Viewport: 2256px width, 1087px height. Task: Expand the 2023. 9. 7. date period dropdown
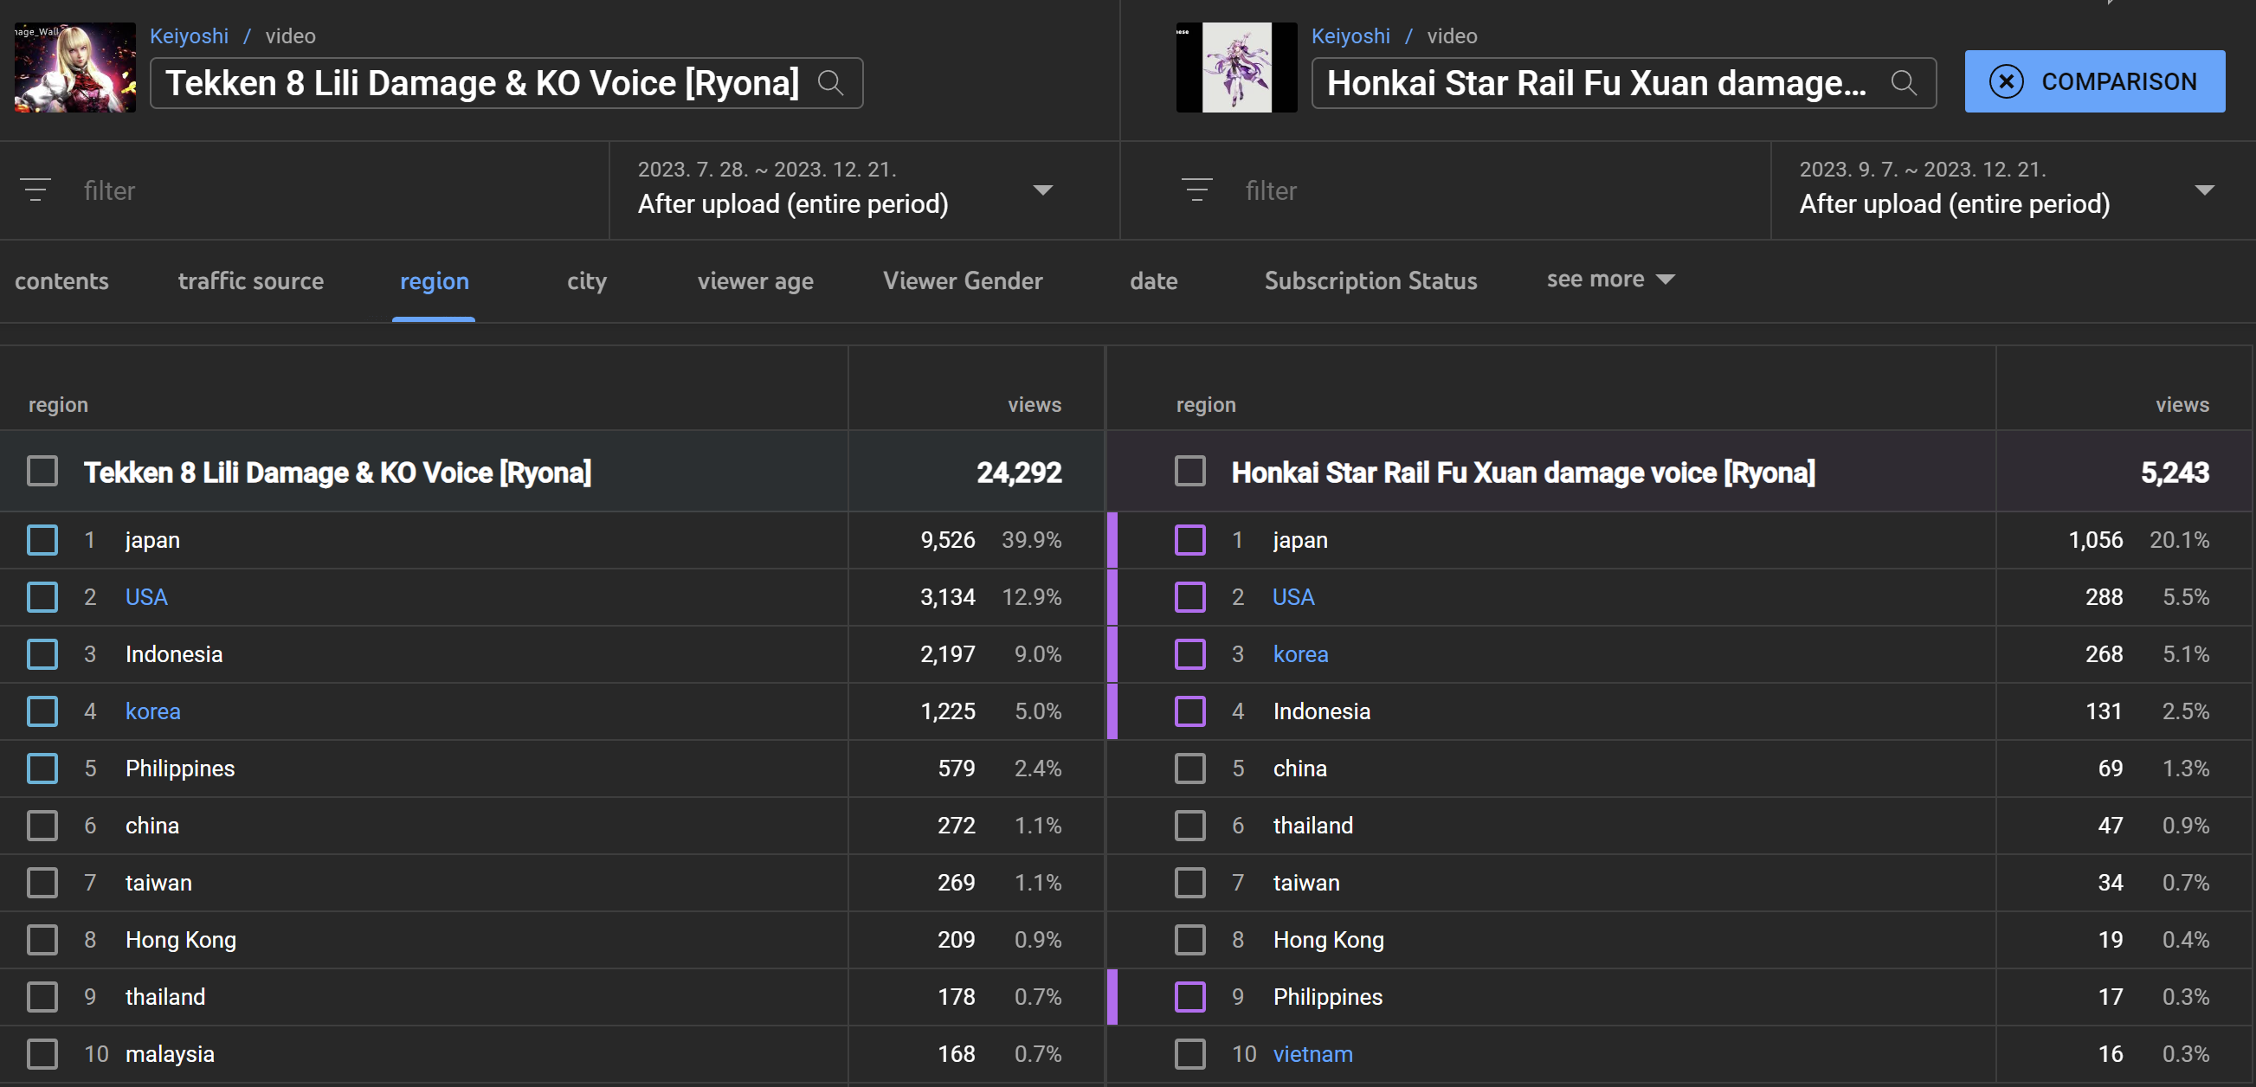pyautogui.click(x=2203, y=190)
